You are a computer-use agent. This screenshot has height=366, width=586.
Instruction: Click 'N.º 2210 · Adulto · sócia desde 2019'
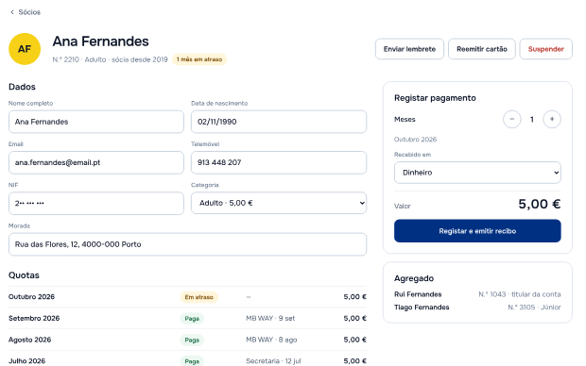tap(110, 59)
